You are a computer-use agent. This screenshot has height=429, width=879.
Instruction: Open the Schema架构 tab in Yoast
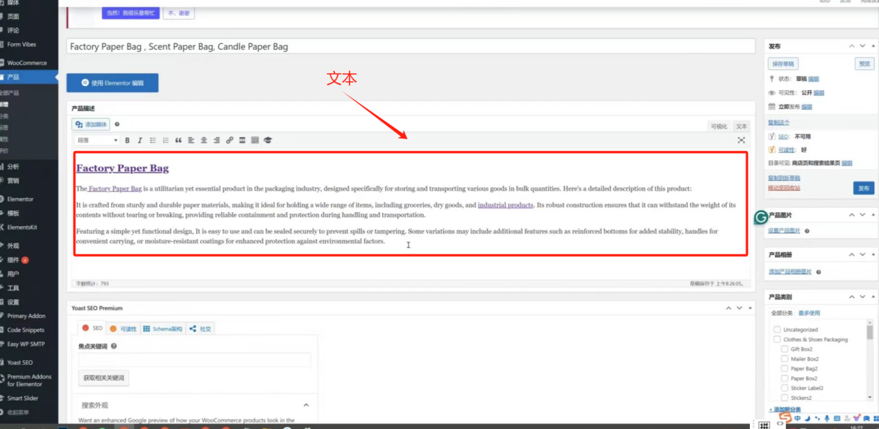pos(163,329)
